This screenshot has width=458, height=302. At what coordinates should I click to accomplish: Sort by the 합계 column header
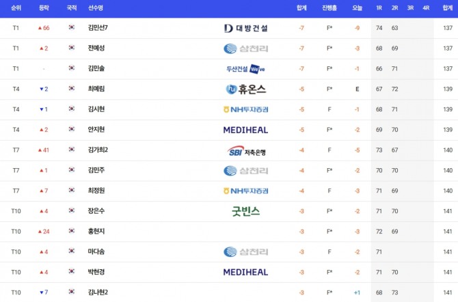point(301,8)
